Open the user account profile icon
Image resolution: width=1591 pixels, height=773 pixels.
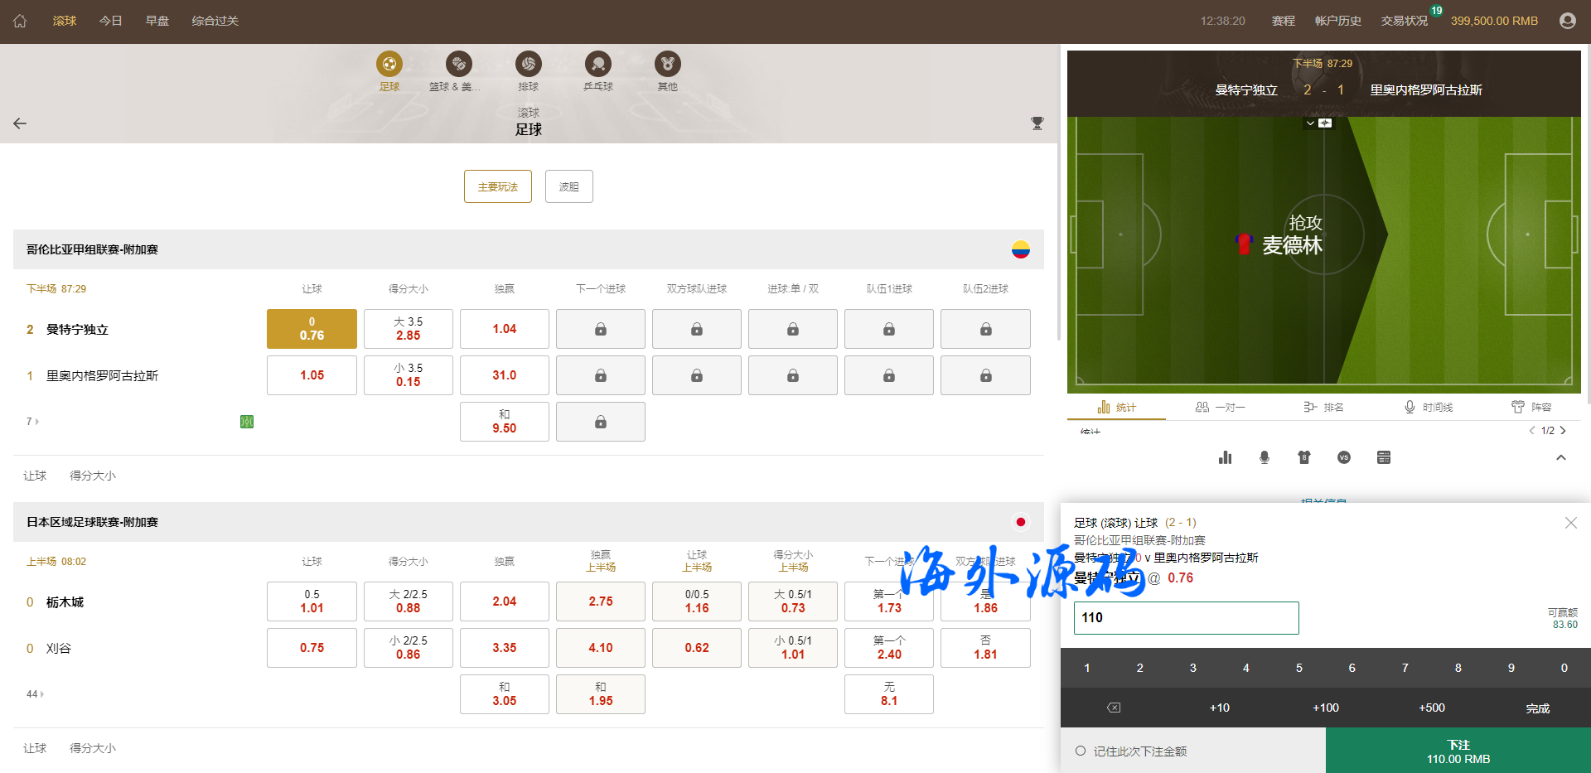coord(1567,21)
